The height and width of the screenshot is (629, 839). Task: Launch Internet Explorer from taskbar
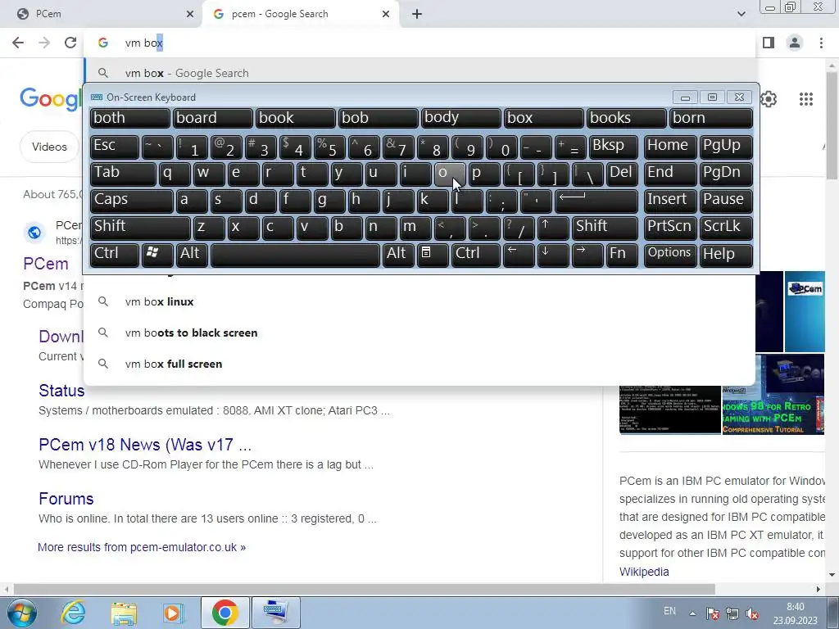[x=73, y=613]
